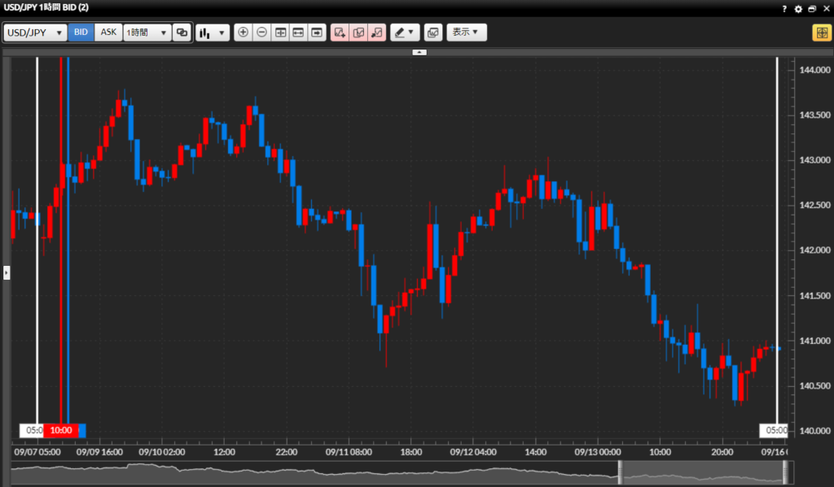Switch the chart to ASK prices

108,33
